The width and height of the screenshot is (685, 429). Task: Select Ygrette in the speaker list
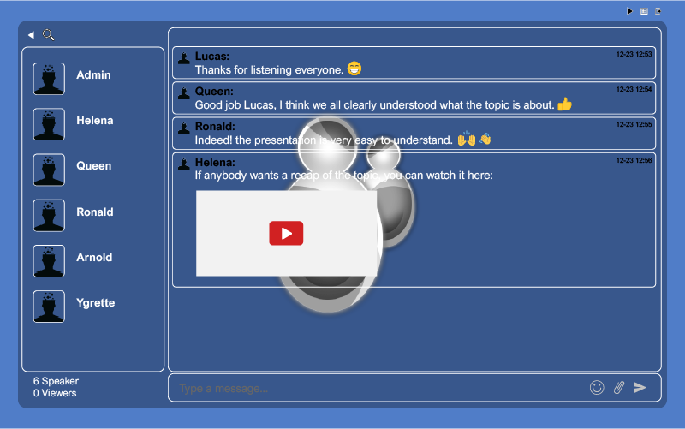[95, 303]
